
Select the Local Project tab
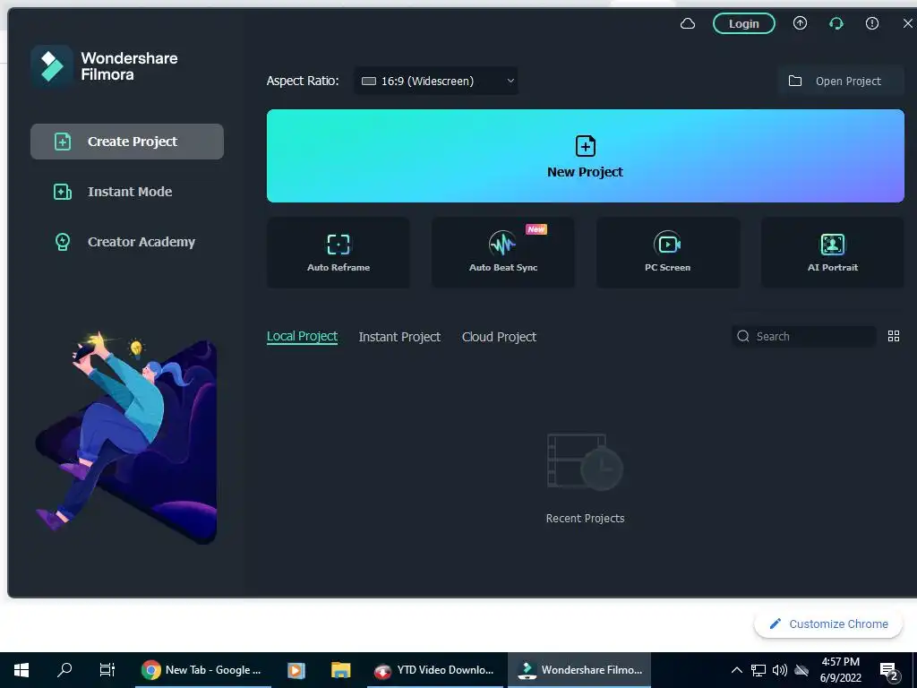pos(302,337)
